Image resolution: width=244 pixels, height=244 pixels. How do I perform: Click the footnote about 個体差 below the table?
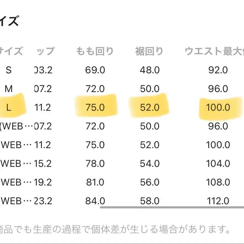pyautogui.click(x=116, y=229)
